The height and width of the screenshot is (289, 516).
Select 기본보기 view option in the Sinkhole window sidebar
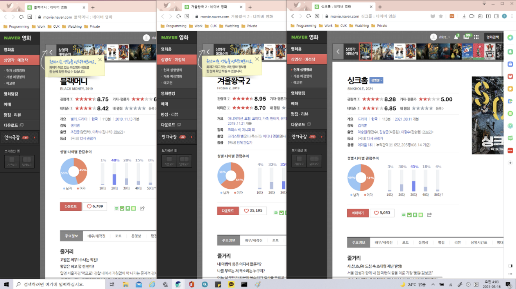(299, 161)
